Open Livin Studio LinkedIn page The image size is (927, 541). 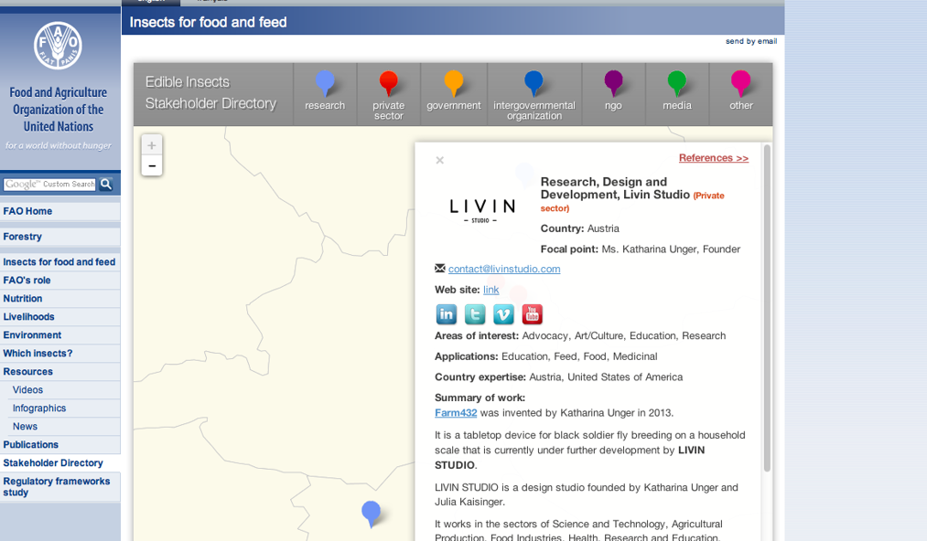coord(447,314)
